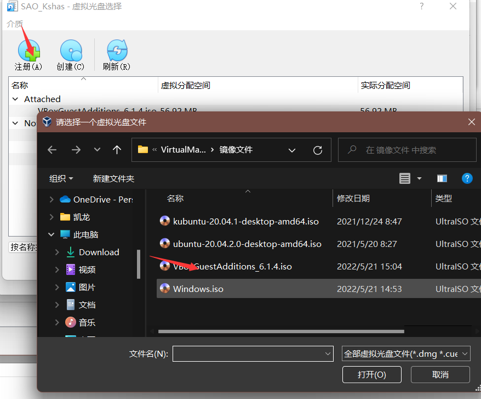Click the breadcrumb dropdown chevron next to 镜像文件
Image resolution: width=481 pixels, height=399 pixels.
pyautogui.click(x=292, y=149)
